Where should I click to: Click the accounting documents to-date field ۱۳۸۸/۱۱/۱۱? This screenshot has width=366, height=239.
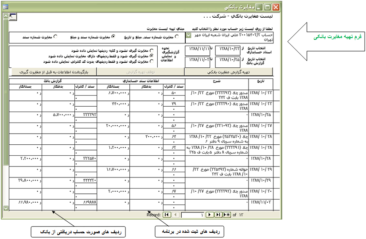pyautogui.click(x=198, y=51)
